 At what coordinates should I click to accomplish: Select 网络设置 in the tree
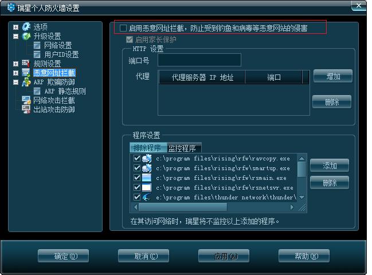click(58, 45)
